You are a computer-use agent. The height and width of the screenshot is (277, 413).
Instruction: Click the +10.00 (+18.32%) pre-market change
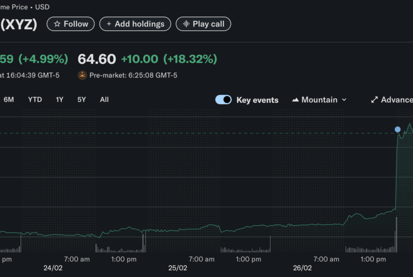tap(169, 59)
